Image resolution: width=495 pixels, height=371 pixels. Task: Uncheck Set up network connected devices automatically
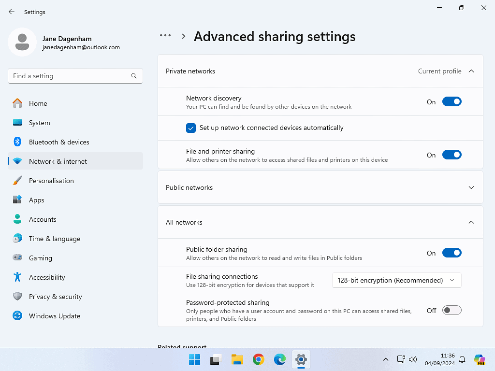(191, 128)
